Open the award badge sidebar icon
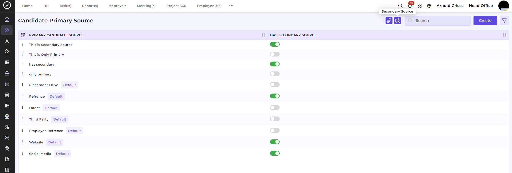The image size is (512, 173). 7,95
